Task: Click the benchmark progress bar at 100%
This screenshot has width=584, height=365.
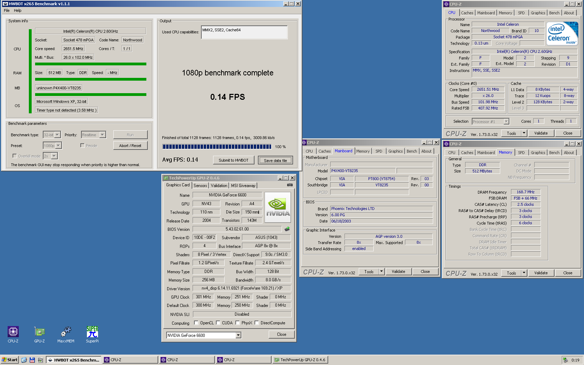Action: pyautogui.click(x=217, y=147)
